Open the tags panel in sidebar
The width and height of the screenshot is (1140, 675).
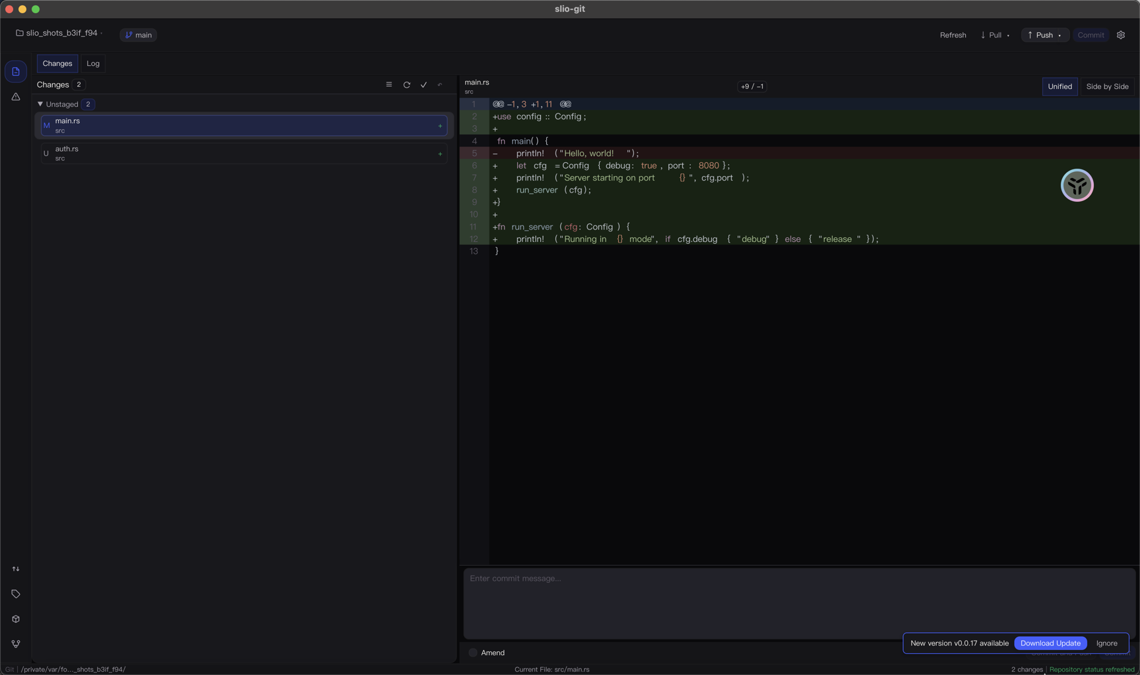(x=15, y=594)
